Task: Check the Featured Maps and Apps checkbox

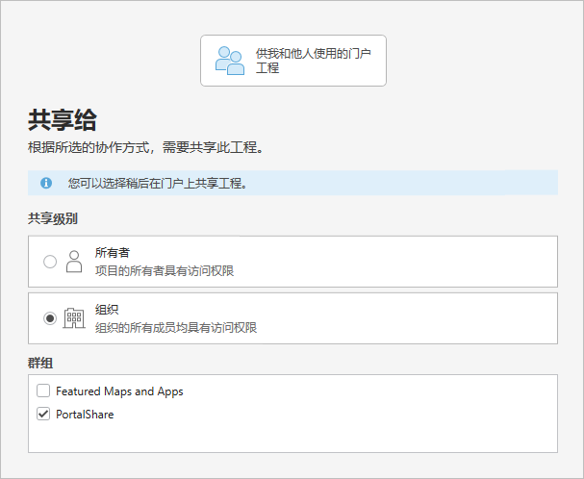Action: click(x=43, y=391)
